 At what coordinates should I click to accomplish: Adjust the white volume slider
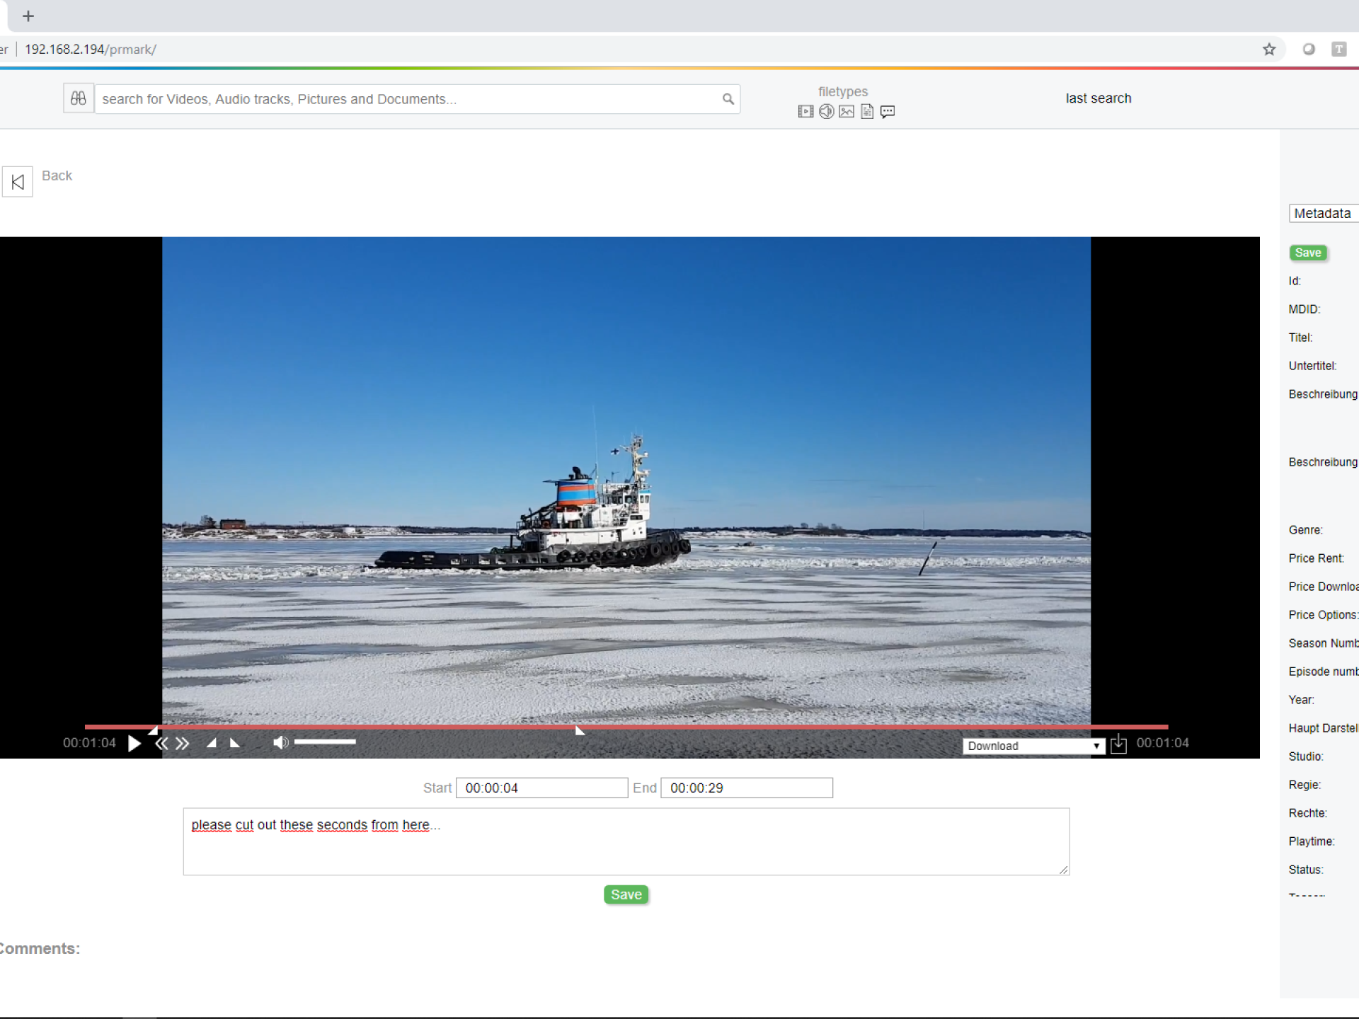point(325,742)
